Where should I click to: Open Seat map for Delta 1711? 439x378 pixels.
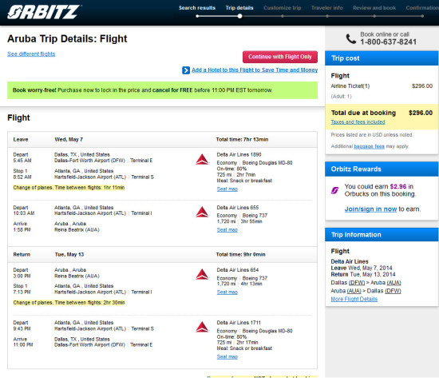227,356
